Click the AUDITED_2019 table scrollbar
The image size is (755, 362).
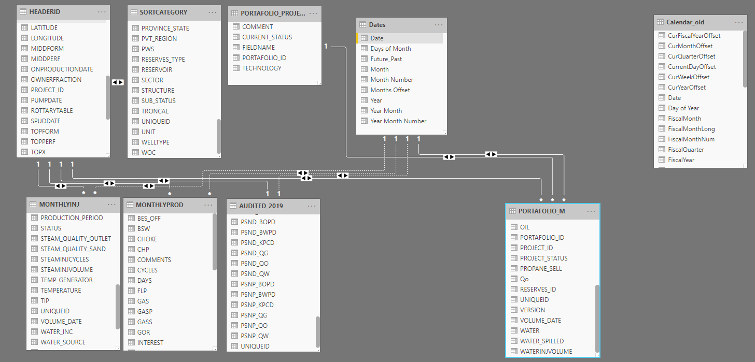(x=318, y=331)
